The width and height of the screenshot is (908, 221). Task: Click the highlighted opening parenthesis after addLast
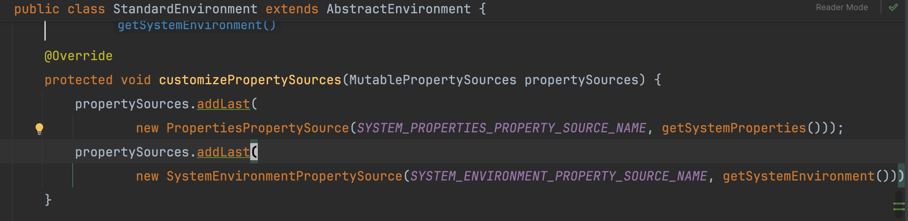pyautogui.click(x=254, y=152)
